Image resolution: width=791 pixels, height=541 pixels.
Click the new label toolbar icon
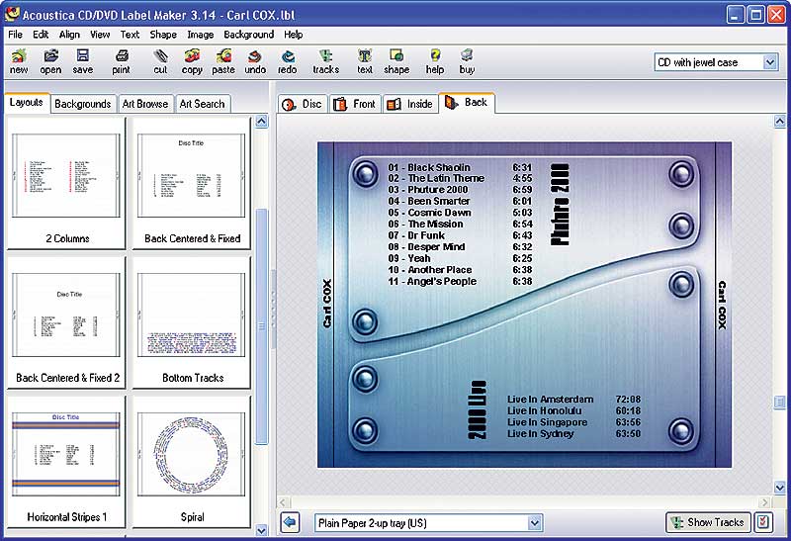click(x=19, y=61)
